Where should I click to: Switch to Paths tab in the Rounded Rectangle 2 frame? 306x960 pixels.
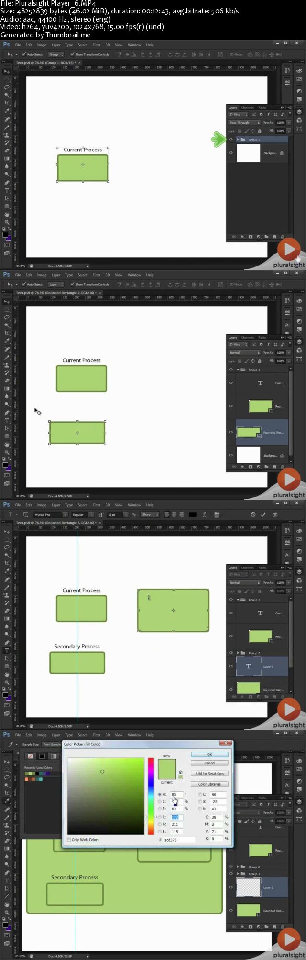(x=262, y=337)
